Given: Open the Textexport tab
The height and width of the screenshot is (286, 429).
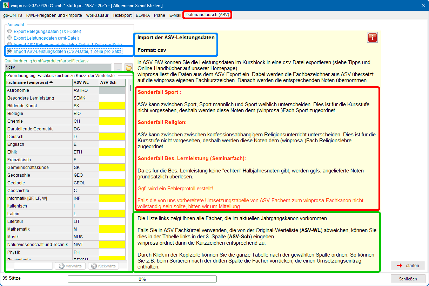Looking at the screenshot, I should 122,15.
